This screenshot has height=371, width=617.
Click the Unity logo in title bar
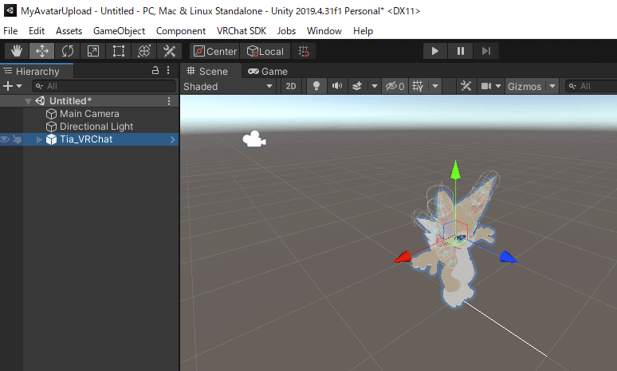tap(10, 10)
